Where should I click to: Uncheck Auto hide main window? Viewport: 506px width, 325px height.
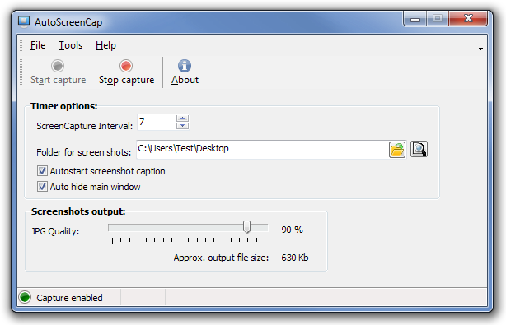(x=42, y=187)
